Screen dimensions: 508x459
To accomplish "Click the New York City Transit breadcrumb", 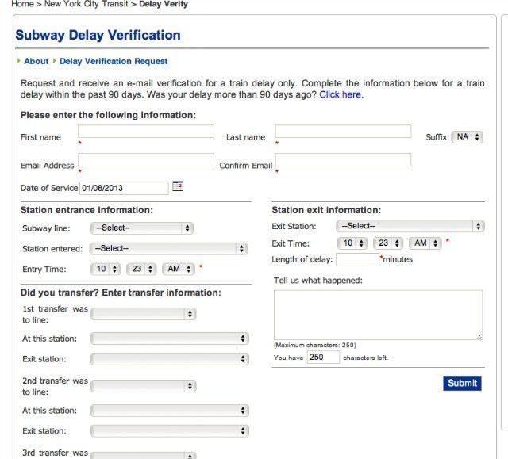I will point(86,4).
